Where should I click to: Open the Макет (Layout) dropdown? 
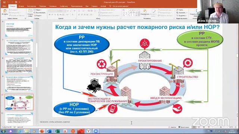point(38,10)
